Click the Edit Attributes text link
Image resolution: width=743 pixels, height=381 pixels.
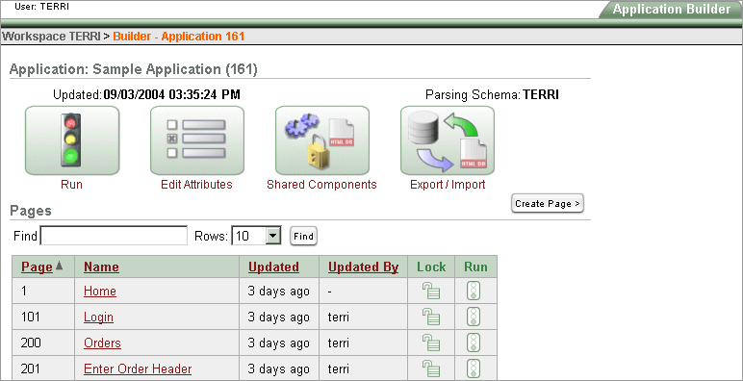coord(196,185)
